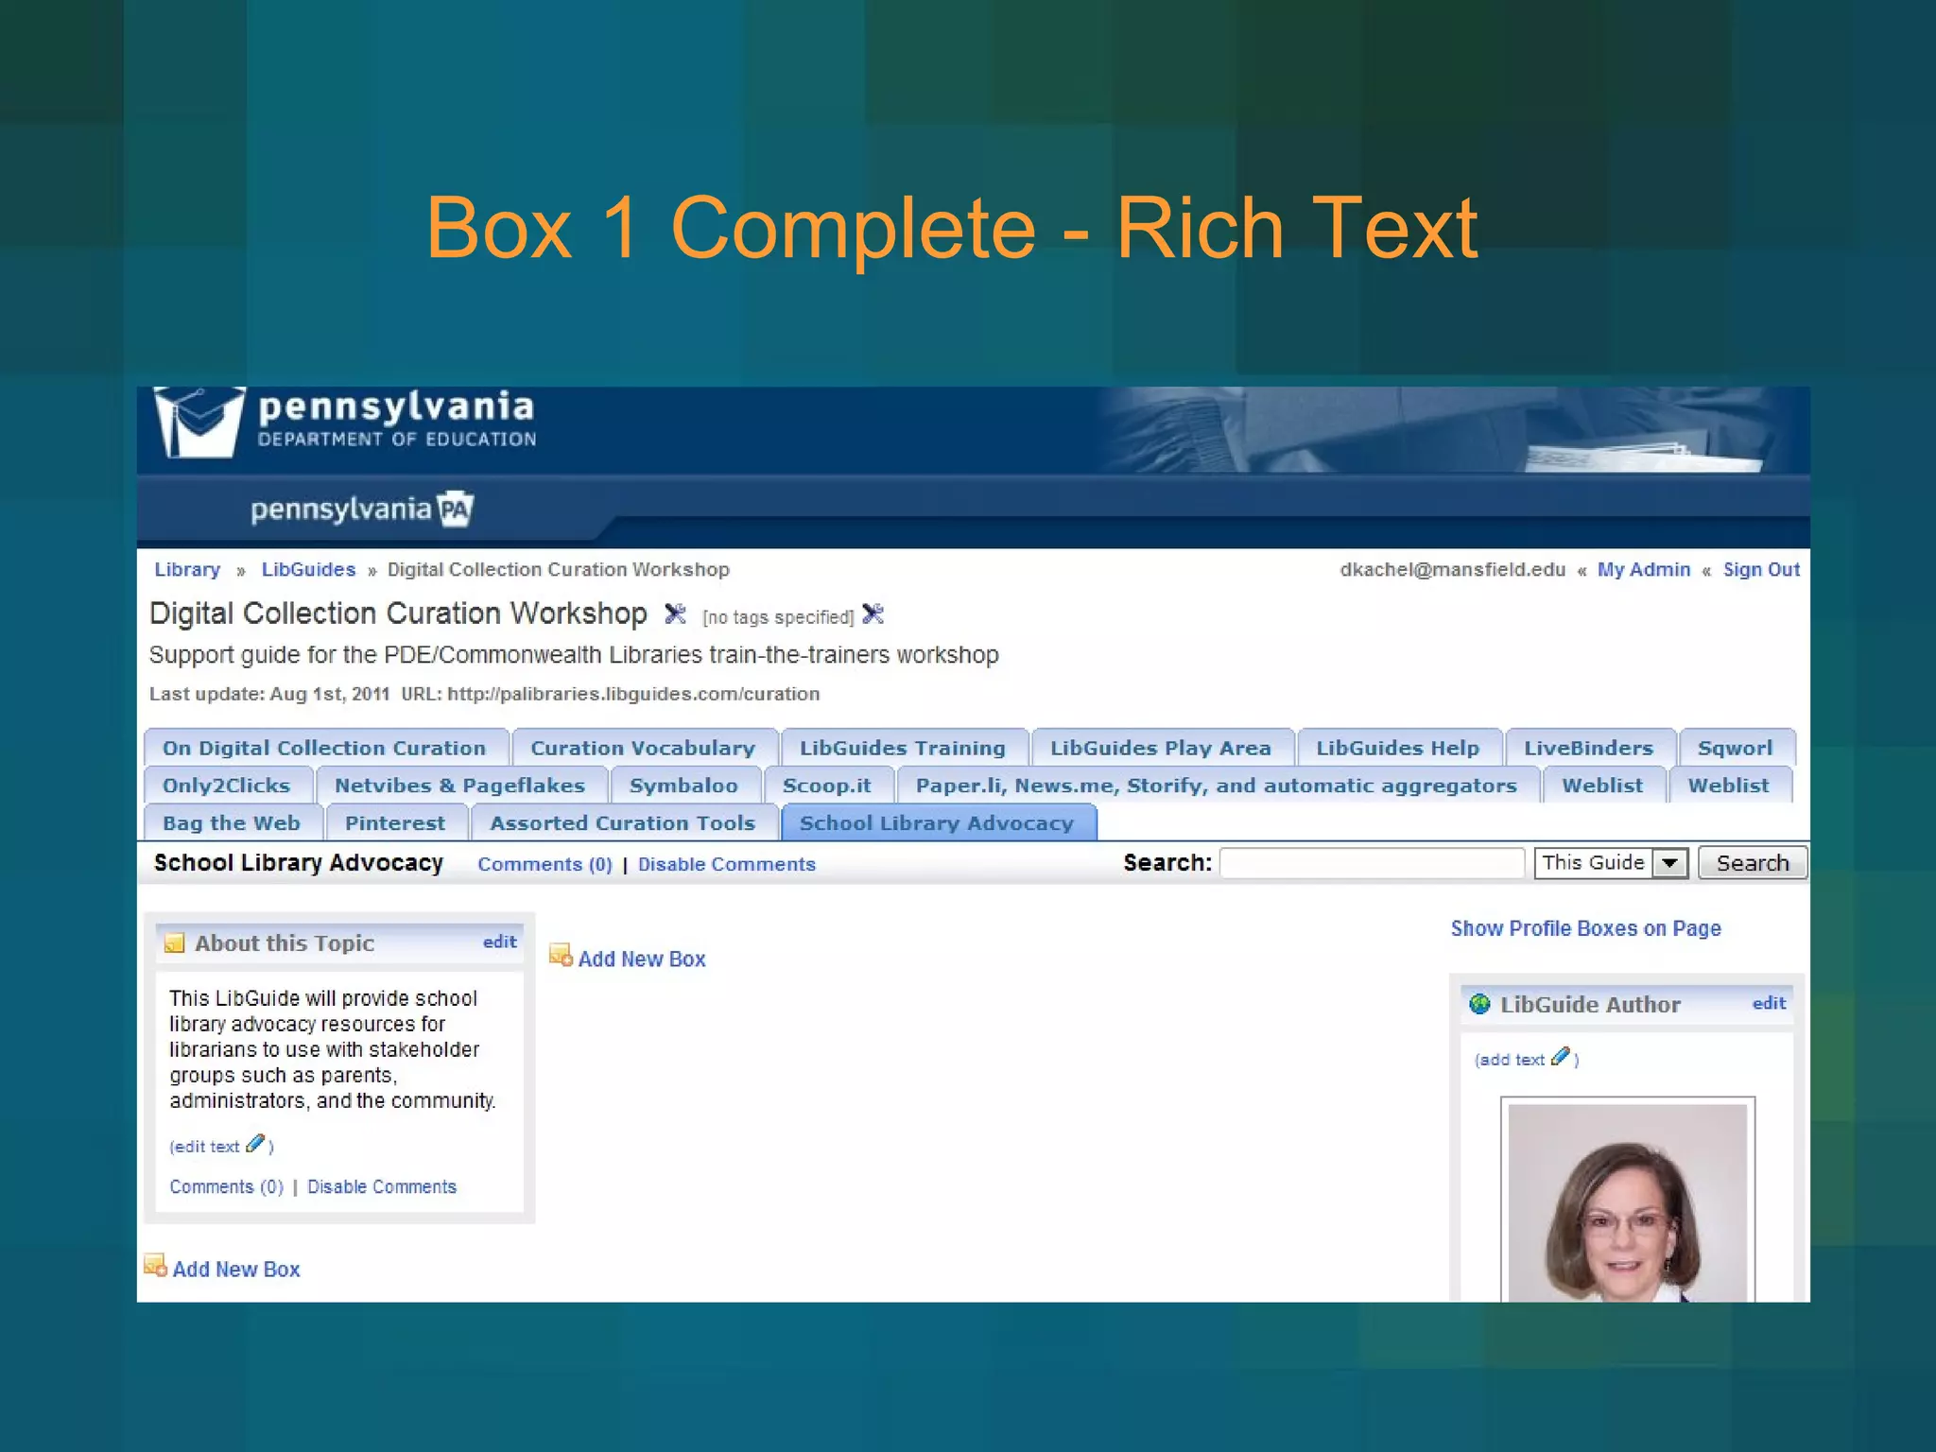The width and height of the screenshot is (1936, 1452).
Task: Click the pennsylvania PA logo in the banner
Action: 361,510
